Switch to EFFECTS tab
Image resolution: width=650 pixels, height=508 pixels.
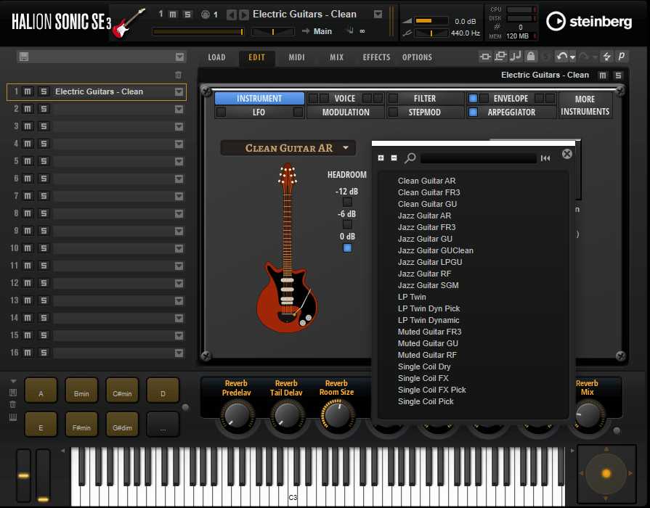pyautogui.click(x=376, y=57)
